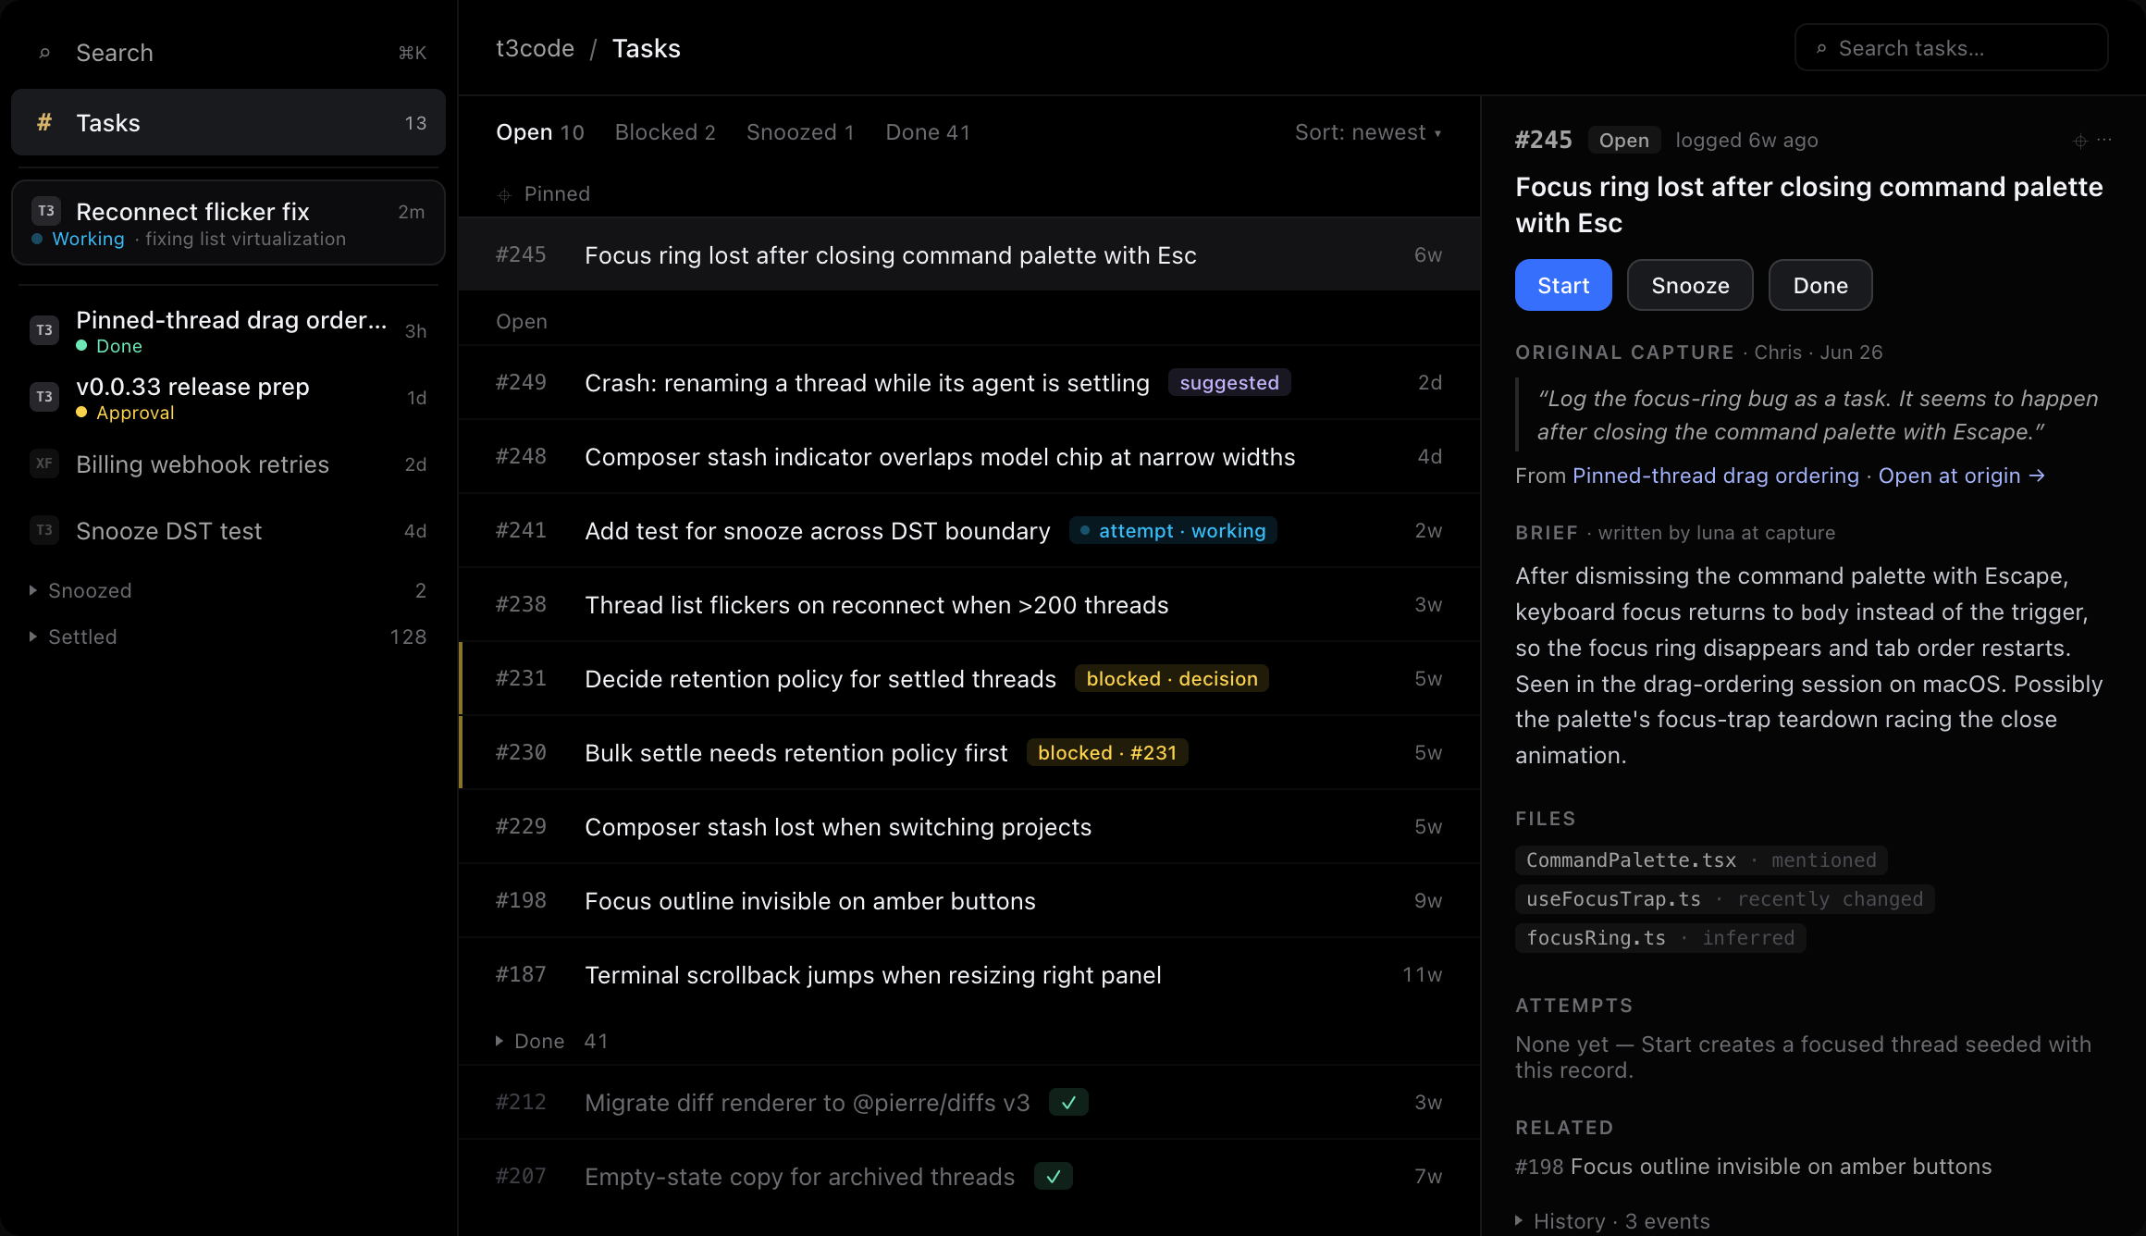Click the t3code breadcrumb
The width and height of the screenshot is (2146, 1236).
point(535,48)
